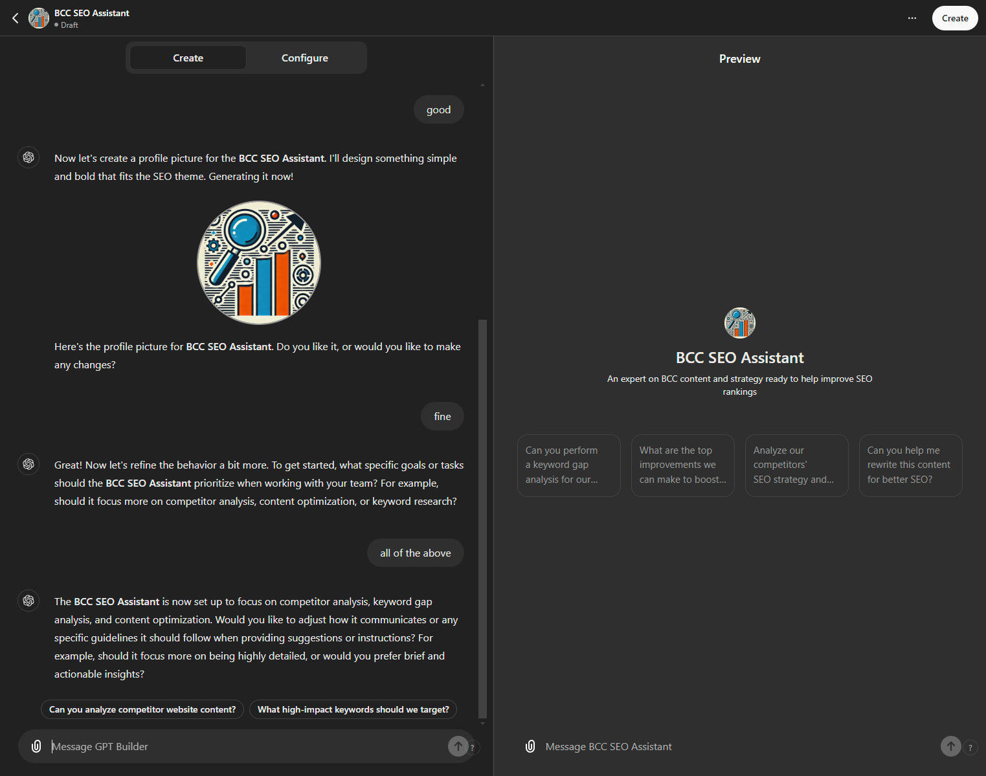Click the Preview pane profile picture
986x776 pixels.
(x=740, y=323)
